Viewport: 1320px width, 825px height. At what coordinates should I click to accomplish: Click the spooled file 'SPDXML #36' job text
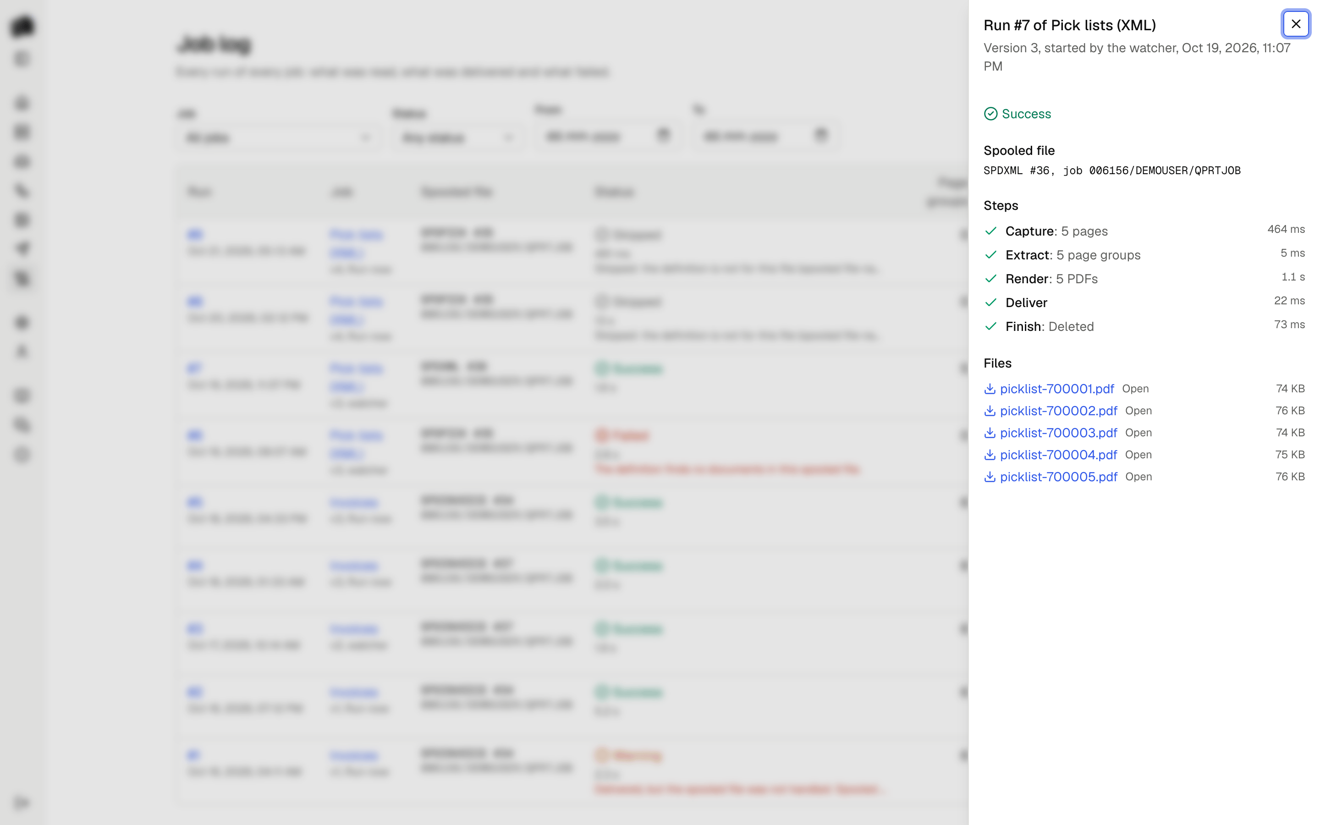(x=1111, y=171)
